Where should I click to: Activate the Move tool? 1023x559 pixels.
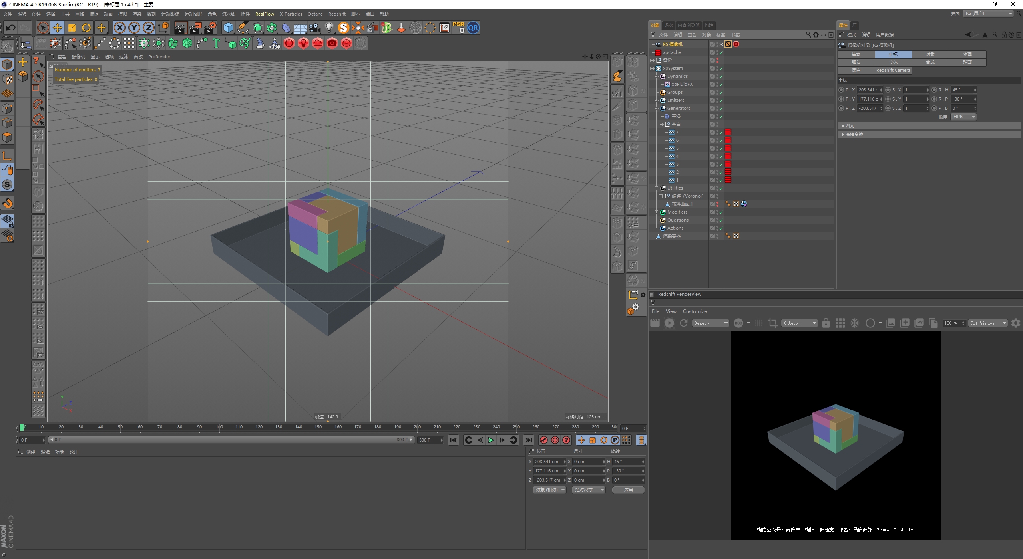click(58, 28)
